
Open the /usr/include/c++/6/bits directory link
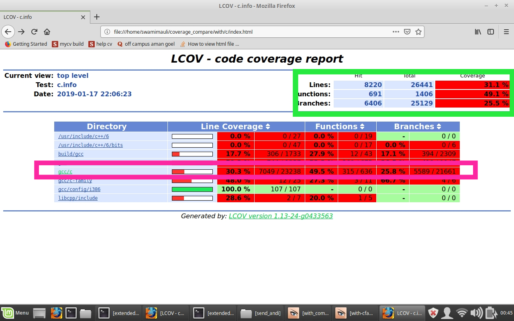[90, 145]
